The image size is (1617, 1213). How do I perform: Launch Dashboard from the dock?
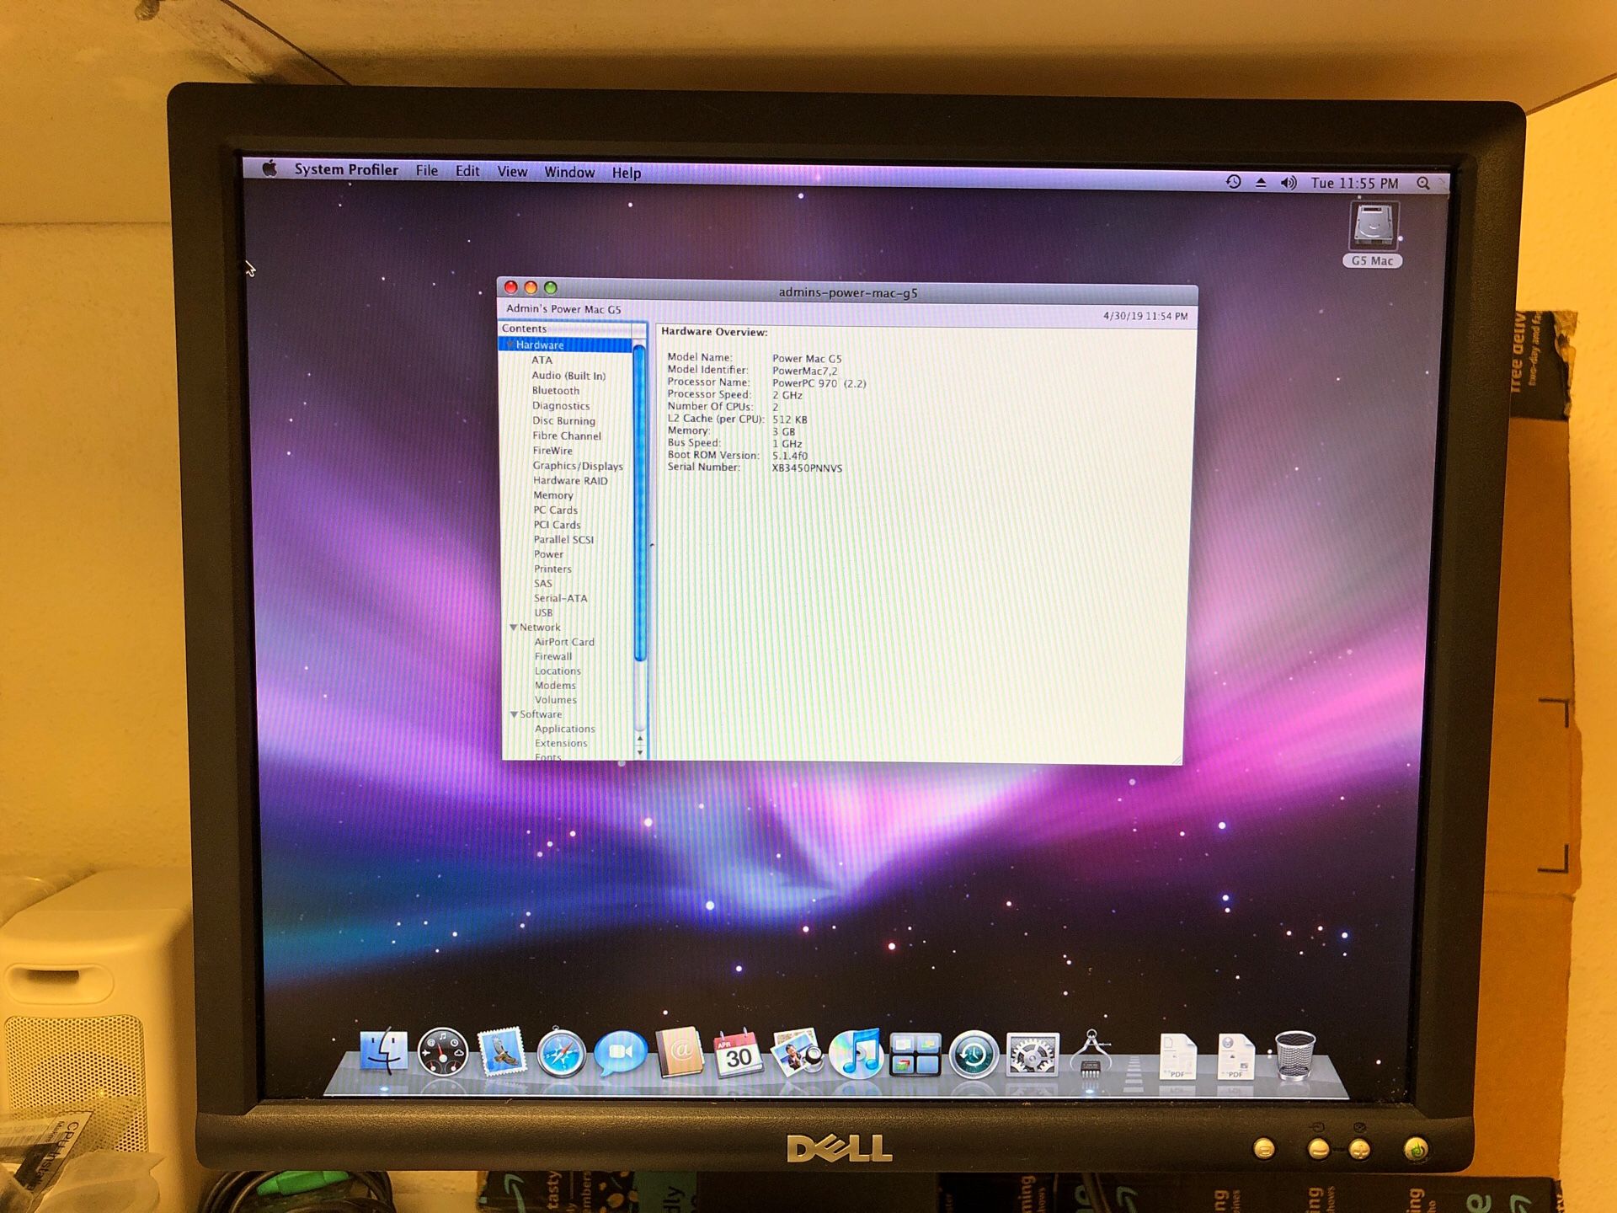[443, 1053]
